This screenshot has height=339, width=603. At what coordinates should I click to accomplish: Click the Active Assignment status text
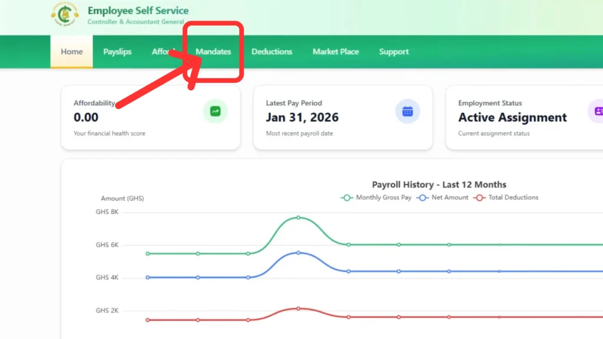point(512,117)
